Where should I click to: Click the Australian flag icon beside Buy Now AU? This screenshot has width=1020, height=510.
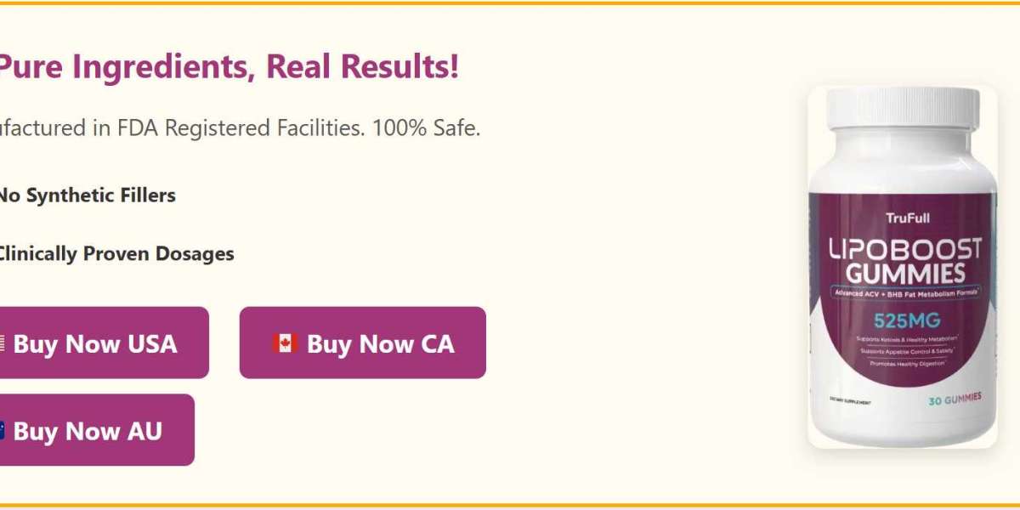point(2,430)
